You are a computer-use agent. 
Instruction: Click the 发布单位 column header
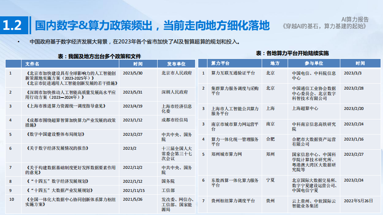[x=176, y=64]
